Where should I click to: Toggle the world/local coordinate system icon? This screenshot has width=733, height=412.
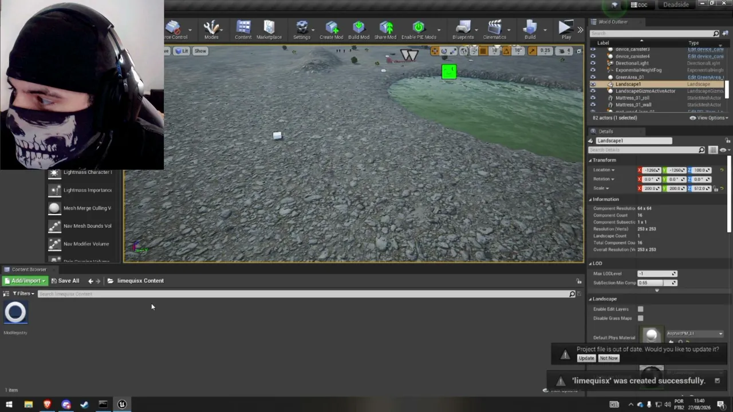[x=463, y=51]
